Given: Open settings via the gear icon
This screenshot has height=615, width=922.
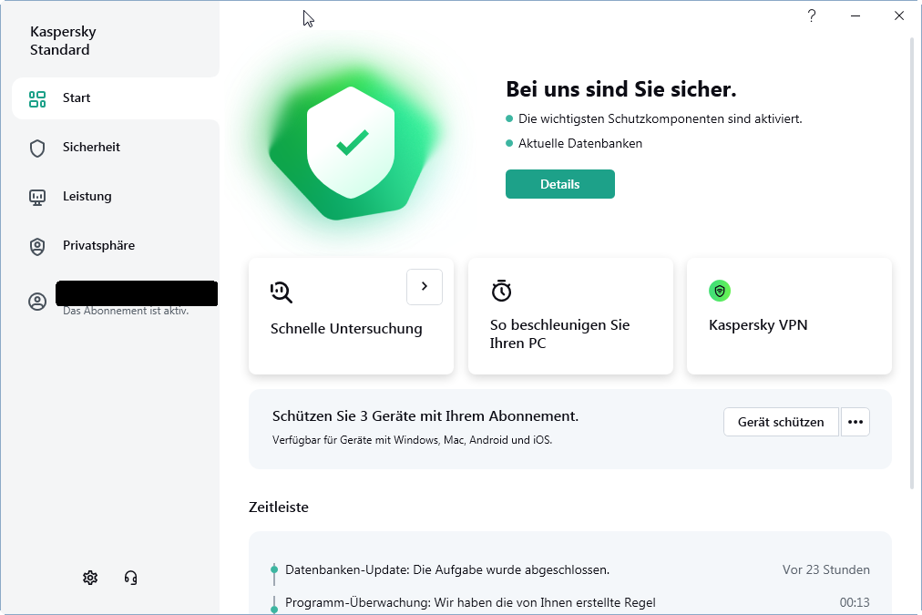Looking at the screenshot, I should (x=90, y=578).
